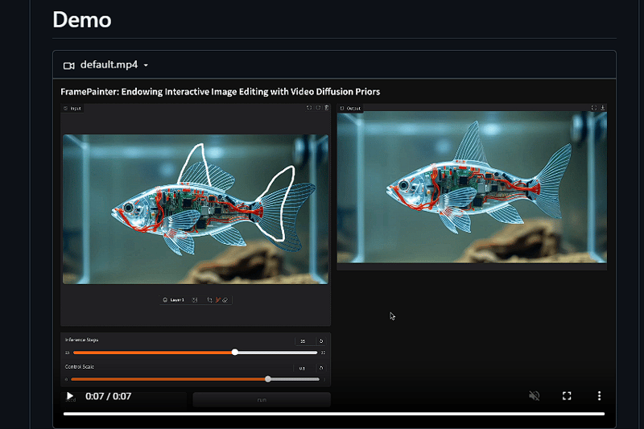The width and height of the screenshot is (644, 429).
Task: Select the crop tool in canvas toolbar
Action: (209, 300)
